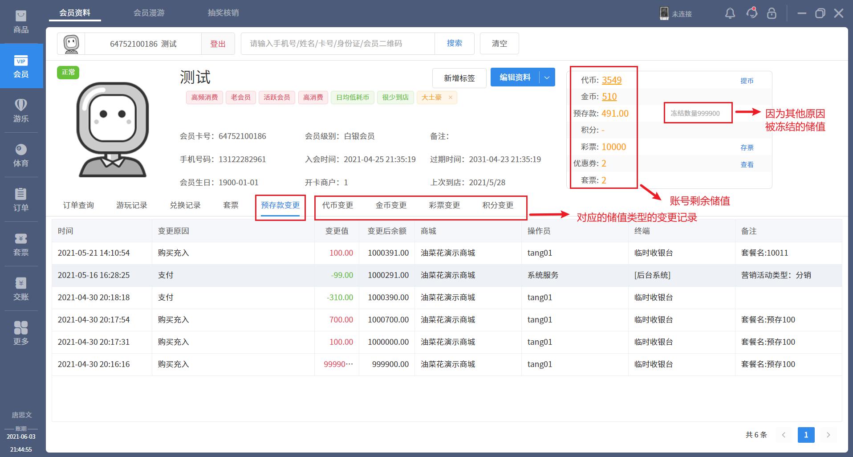Click the 未连接 device status icon

[x=664, y=13]
